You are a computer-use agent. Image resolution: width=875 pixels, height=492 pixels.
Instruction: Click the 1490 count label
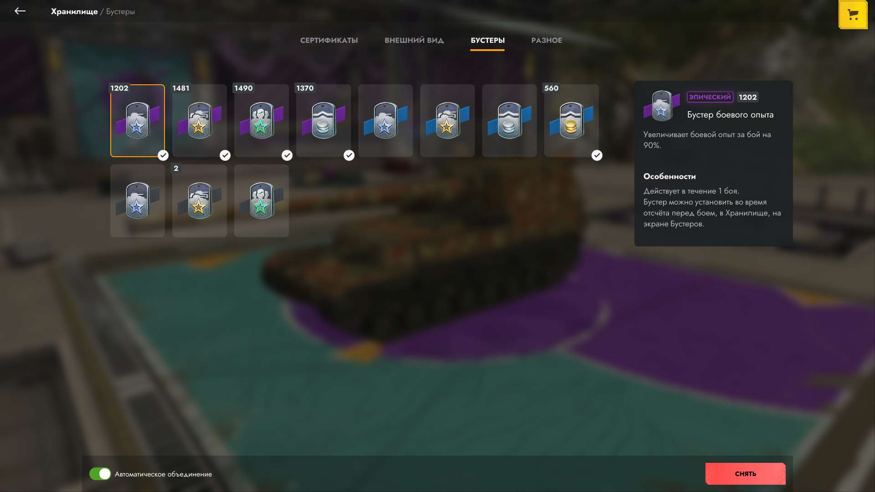pyautogui.click(x=243, y=88)
